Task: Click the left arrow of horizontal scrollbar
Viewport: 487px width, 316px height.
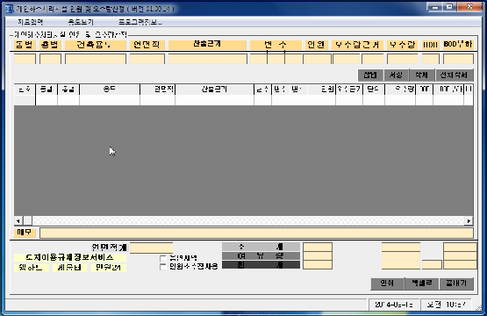Action: point(18,221)
